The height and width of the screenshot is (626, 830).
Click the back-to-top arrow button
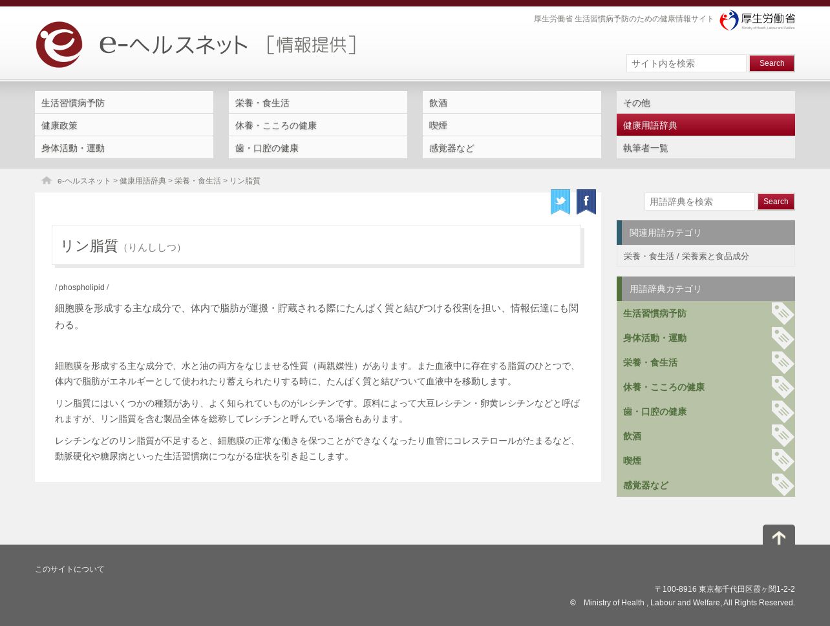(x=779, y=535)
